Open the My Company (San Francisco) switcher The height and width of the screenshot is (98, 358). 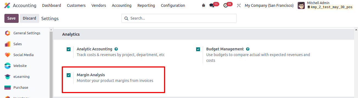tap(269, 5)
